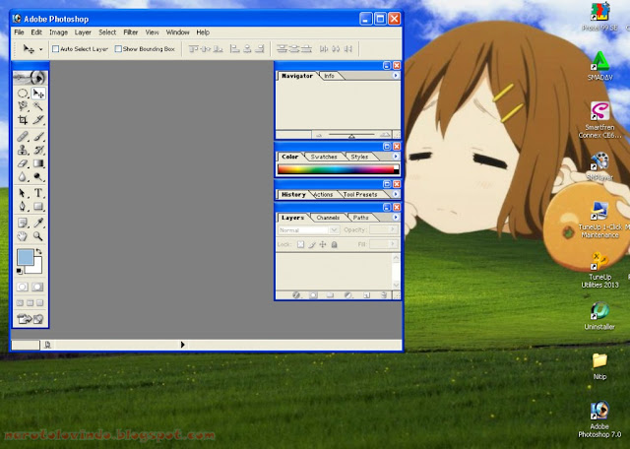
Task: Switch to the Swatches tab
Action: pos(324,157)
